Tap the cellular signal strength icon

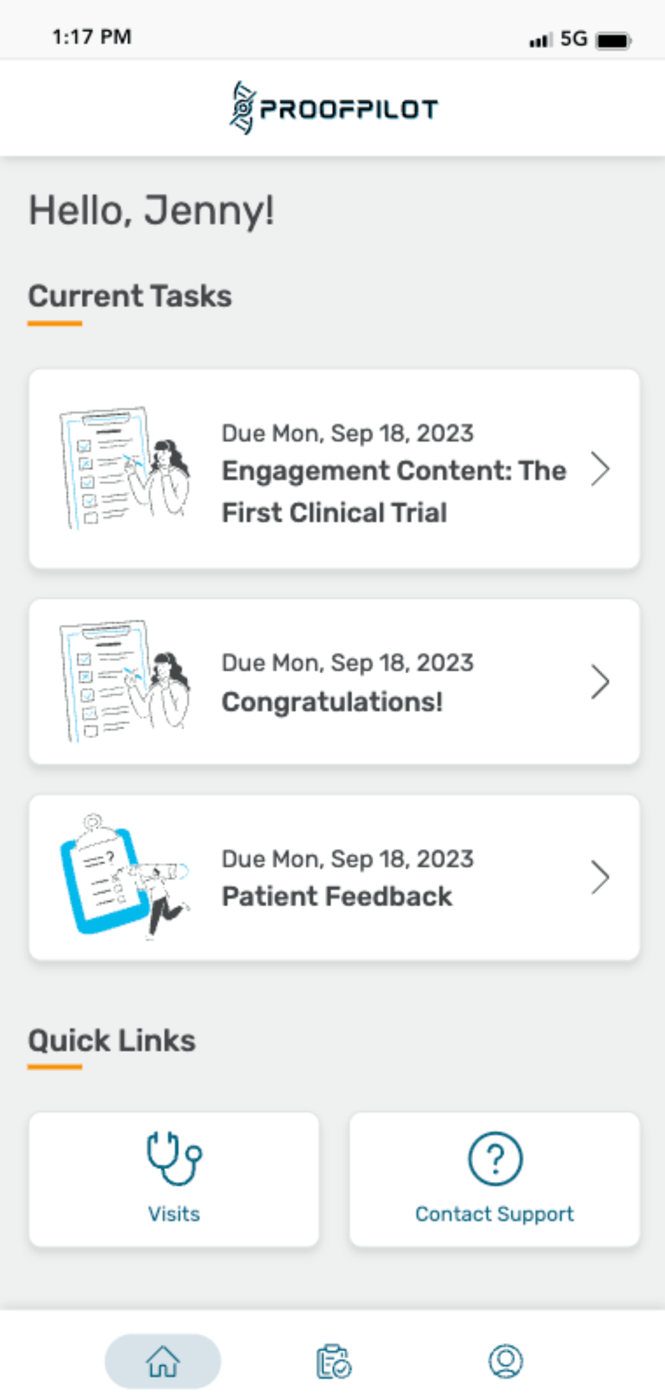(x=541, y=41)
